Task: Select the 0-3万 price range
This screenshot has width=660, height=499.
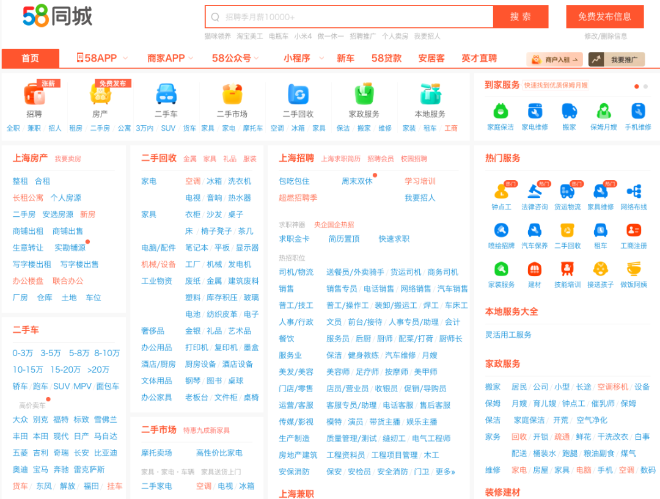Action: point(23,353)
